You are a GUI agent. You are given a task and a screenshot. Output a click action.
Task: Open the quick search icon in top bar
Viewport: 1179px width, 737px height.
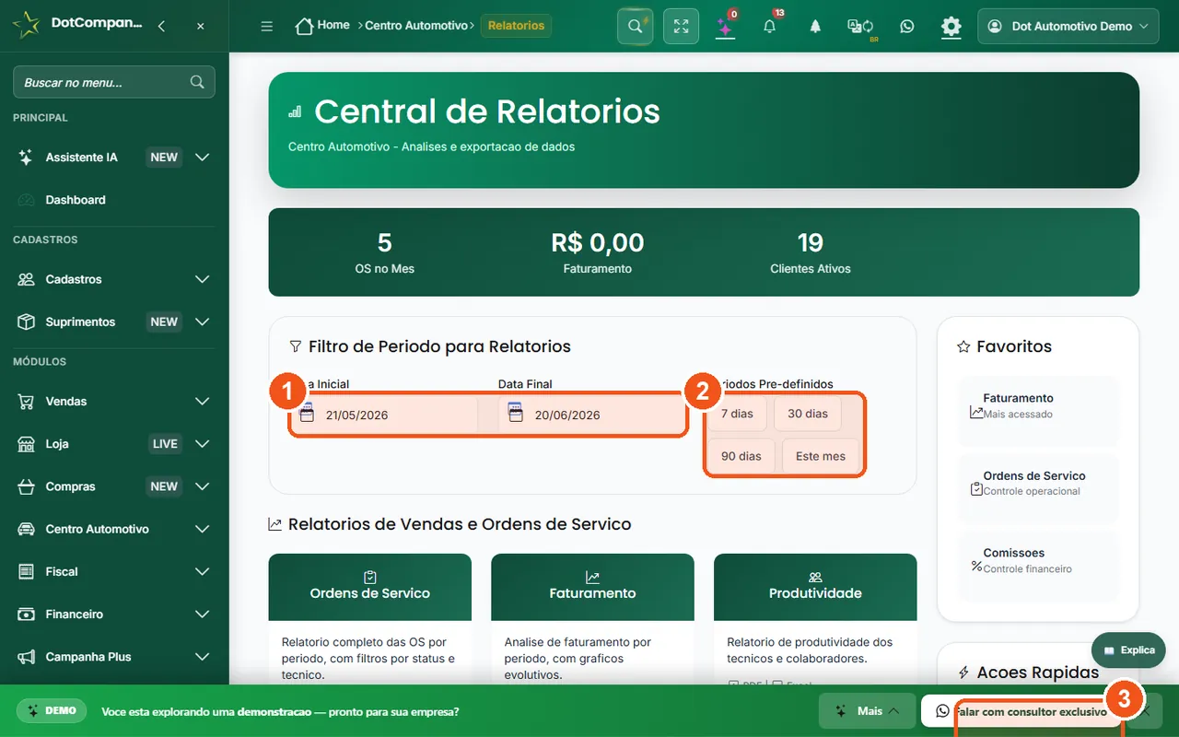point(635,26)
